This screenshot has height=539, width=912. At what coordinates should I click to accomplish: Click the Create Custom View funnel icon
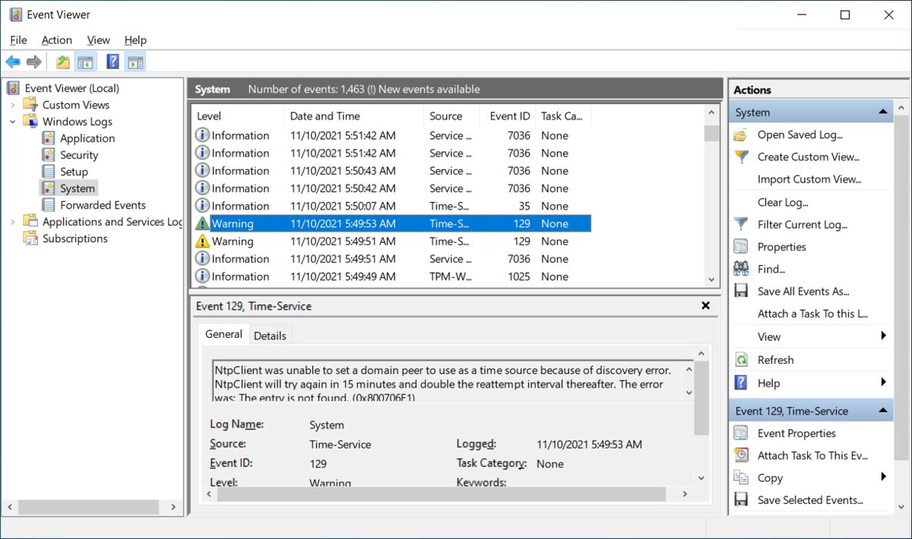coord(741,157)
